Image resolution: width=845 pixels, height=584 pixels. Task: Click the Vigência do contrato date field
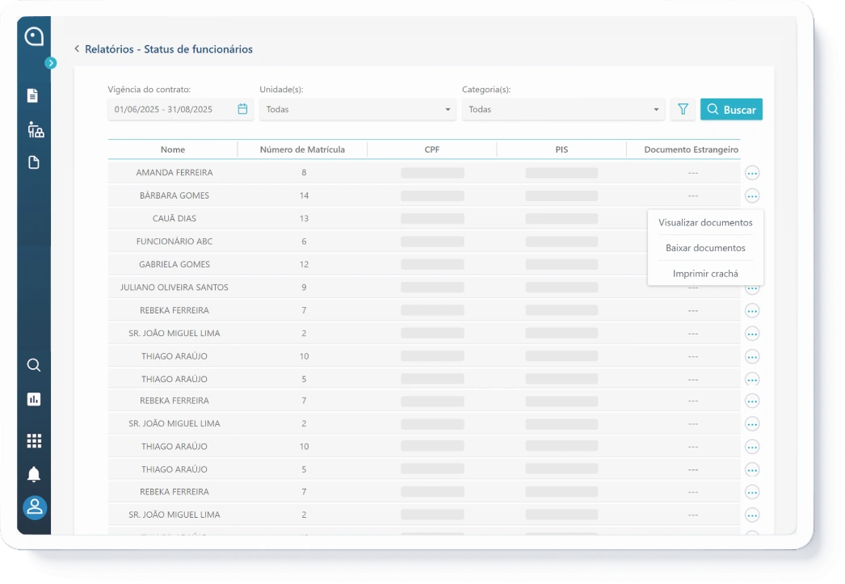pyautogui.click(x=180, y=109)
